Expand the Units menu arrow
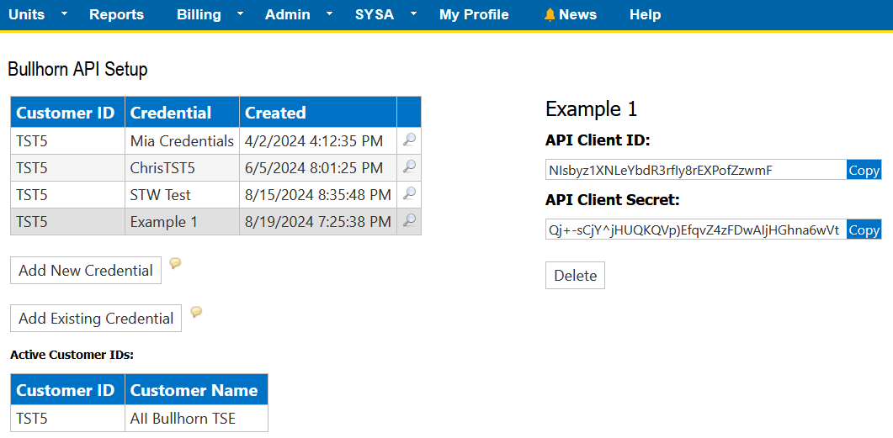 [64, 13]
